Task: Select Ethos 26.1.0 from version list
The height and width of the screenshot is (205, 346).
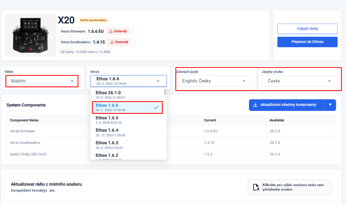Action: (127, 95)
